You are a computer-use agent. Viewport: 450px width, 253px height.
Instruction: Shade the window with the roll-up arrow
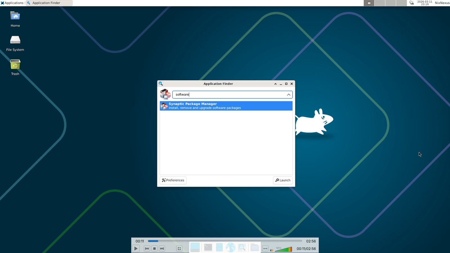275,84
